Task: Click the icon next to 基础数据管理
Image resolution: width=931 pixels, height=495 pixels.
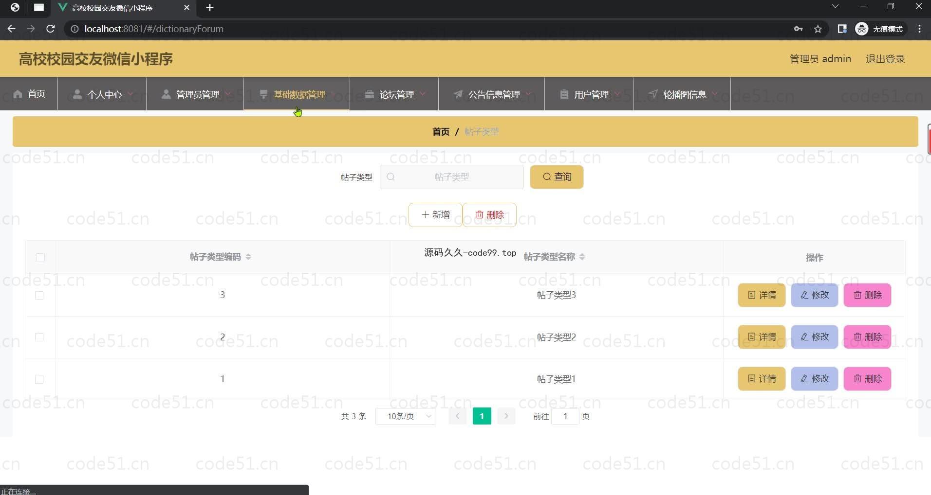Action: click(263, 94)
